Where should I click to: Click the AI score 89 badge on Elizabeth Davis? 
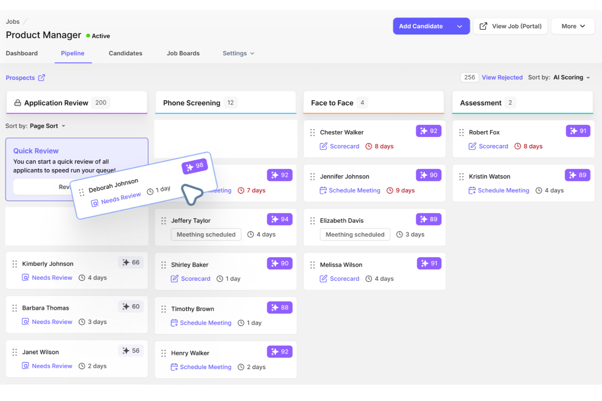tap(429, 219)
